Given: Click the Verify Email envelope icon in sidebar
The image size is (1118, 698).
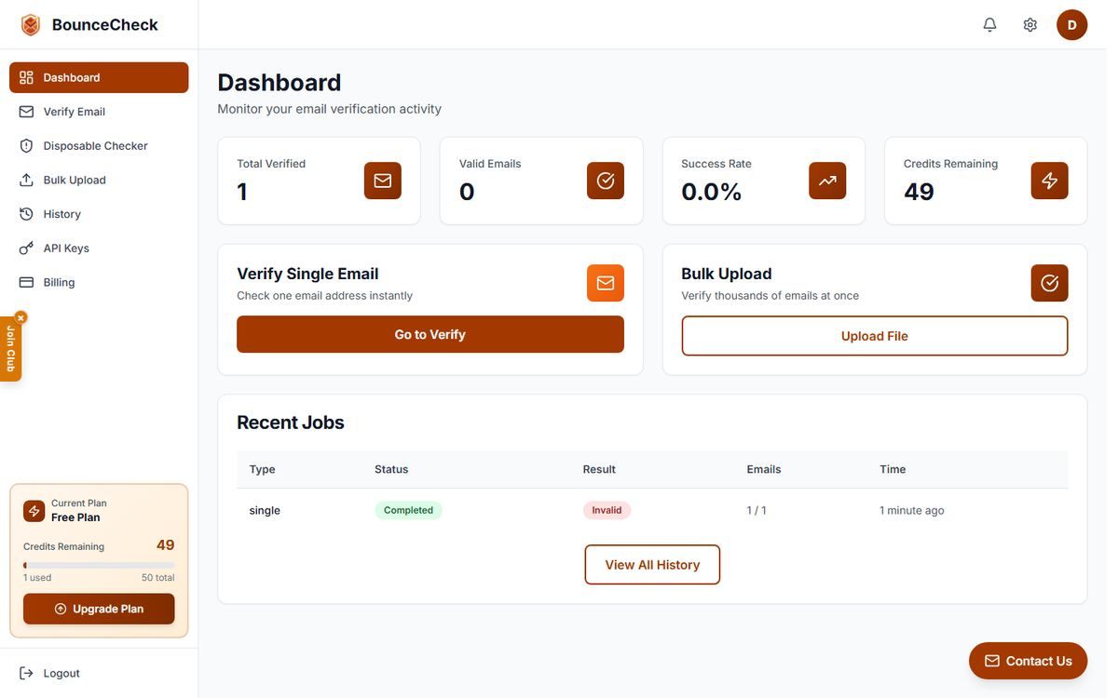Looking at the screenshot, I should [x=26, y=112].
